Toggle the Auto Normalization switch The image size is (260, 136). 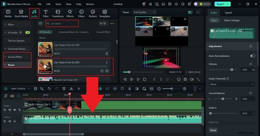252,56
